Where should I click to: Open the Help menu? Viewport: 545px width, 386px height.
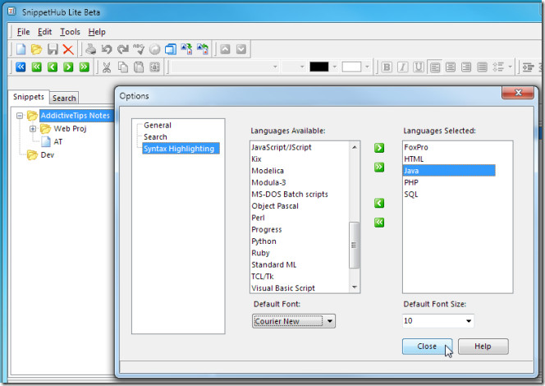pos(97,32)
